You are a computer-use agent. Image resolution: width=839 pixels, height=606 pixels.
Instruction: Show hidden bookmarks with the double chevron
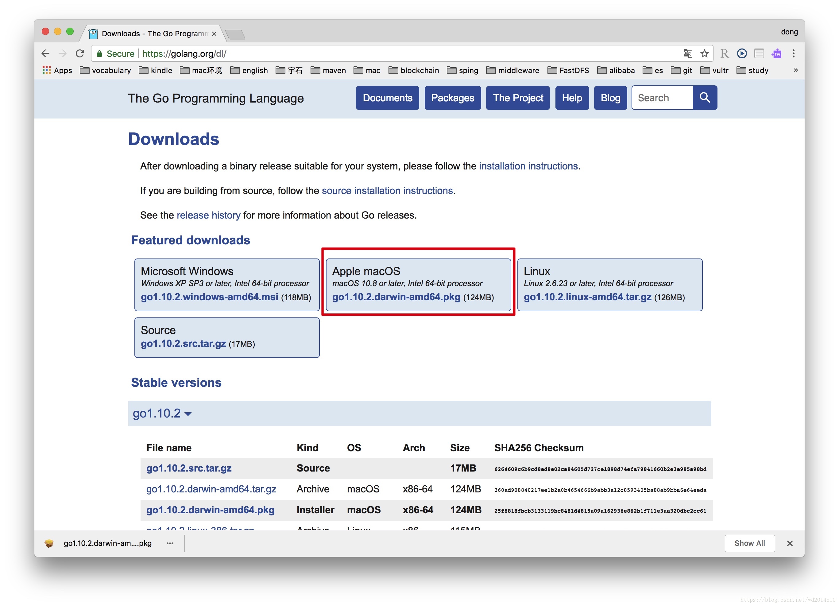coord(796,70)
